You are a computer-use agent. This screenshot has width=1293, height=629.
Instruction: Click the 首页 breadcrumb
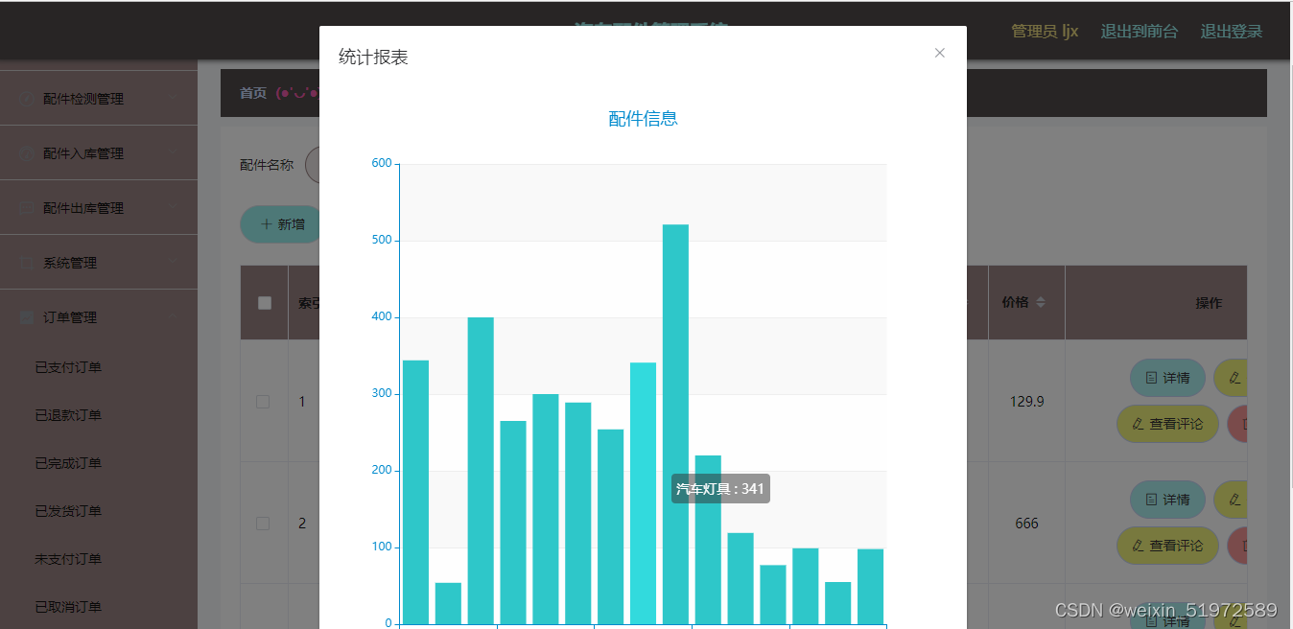pos(253,93)
